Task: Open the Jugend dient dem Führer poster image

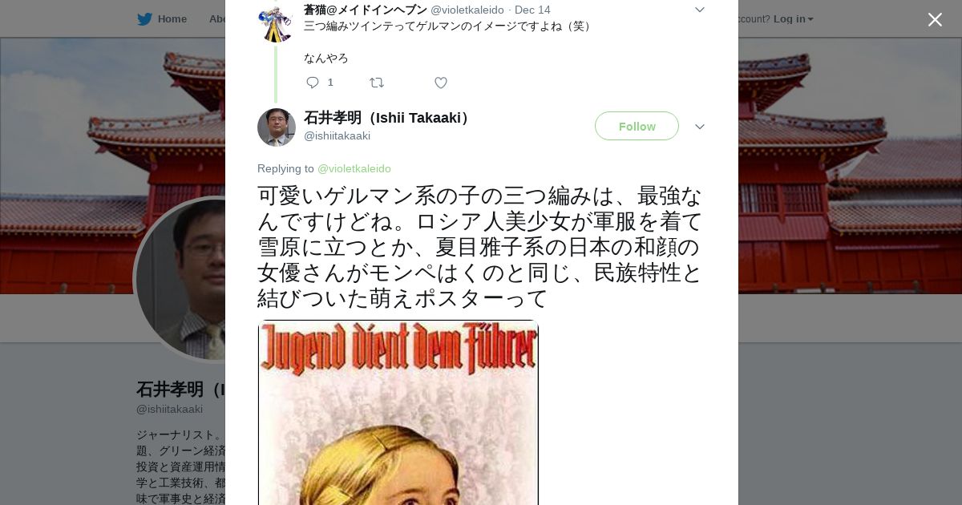Action: (x=398, y=412)
